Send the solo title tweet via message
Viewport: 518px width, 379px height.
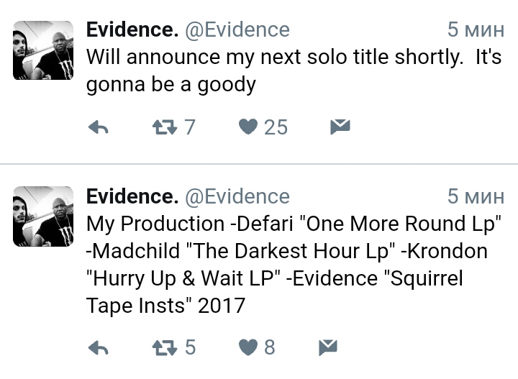pos(340,127)
